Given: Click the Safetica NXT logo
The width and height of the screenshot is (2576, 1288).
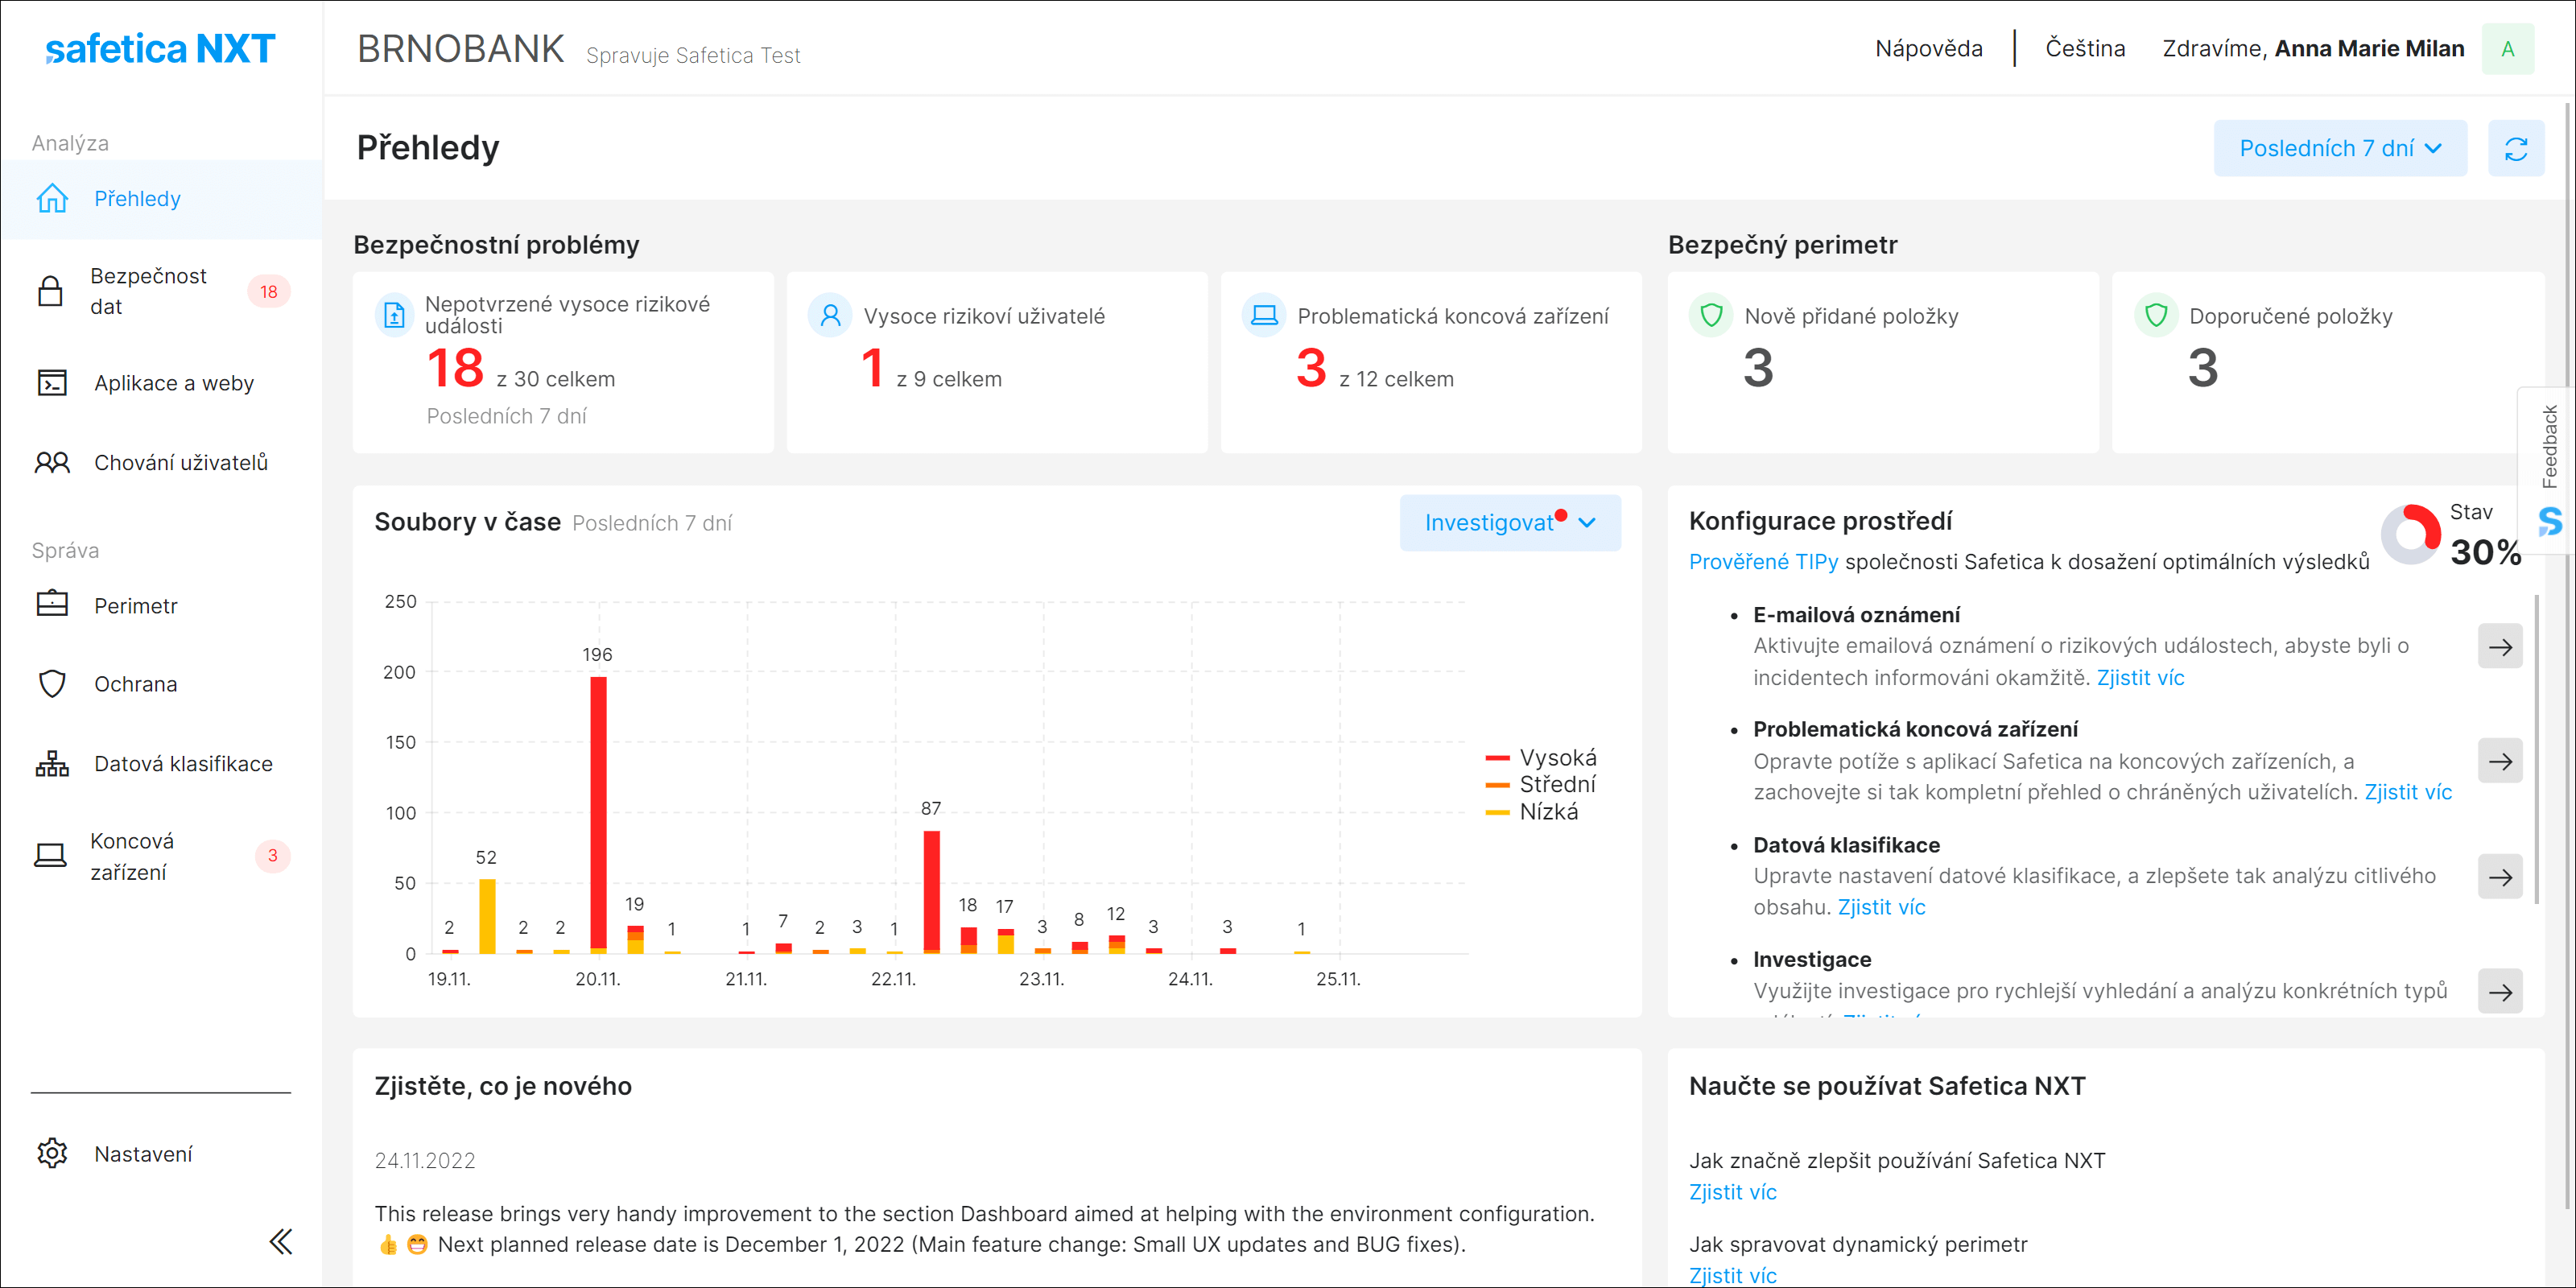Looking at the screenshot, I should 160,49.
